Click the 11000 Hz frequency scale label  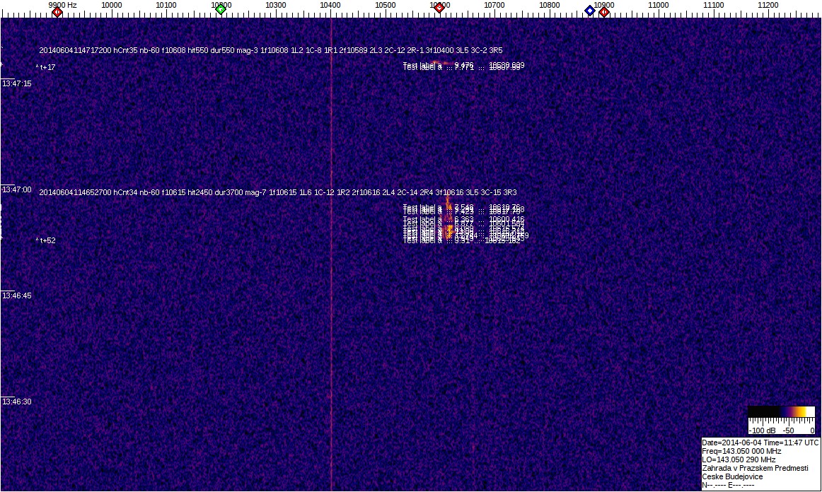[659, 5]
